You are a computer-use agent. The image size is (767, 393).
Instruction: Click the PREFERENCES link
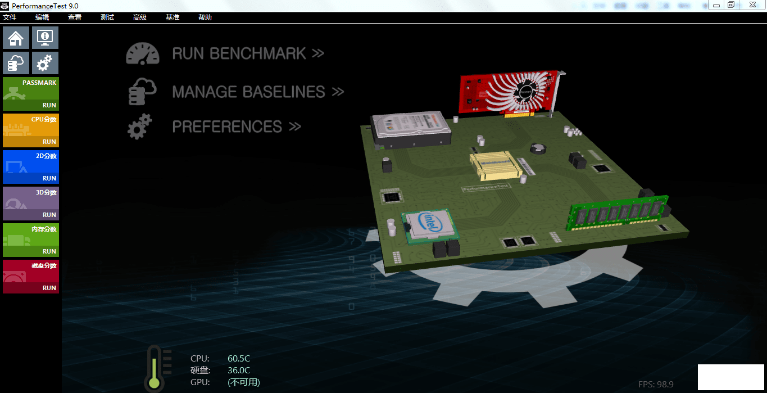[x=237, y=127]
